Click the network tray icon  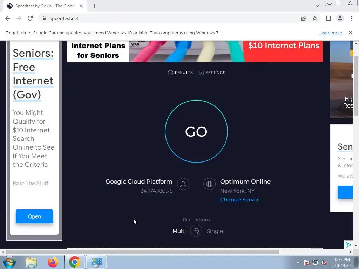point(315,262)
